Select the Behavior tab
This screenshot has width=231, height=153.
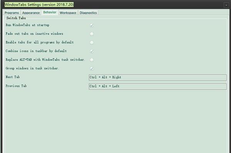click(x=50, y=12)
